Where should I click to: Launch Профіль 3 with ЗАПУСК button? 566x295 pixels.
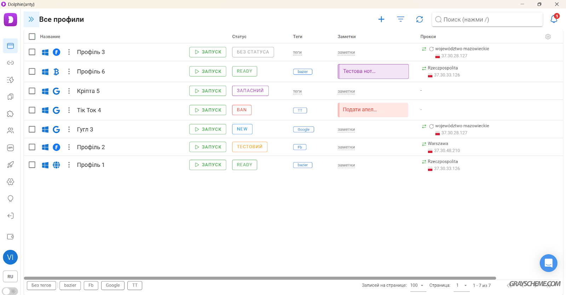(x=208, y=52)
